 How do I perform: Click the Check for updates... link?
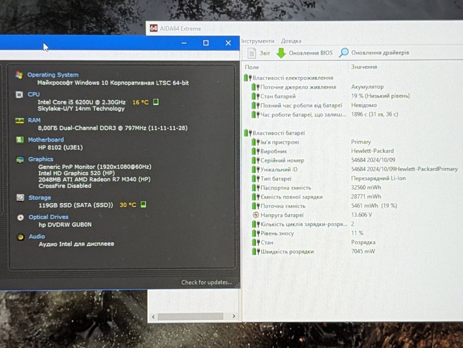(x=206, y=283)
